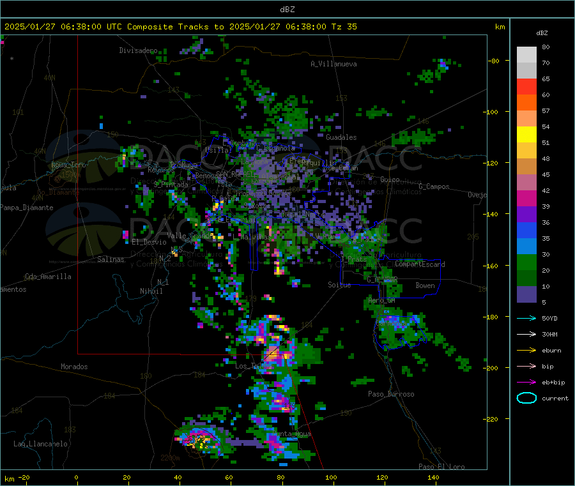Select the 20 dBZ green color swatch
The image size is (575, 486).
coord(526,262)
